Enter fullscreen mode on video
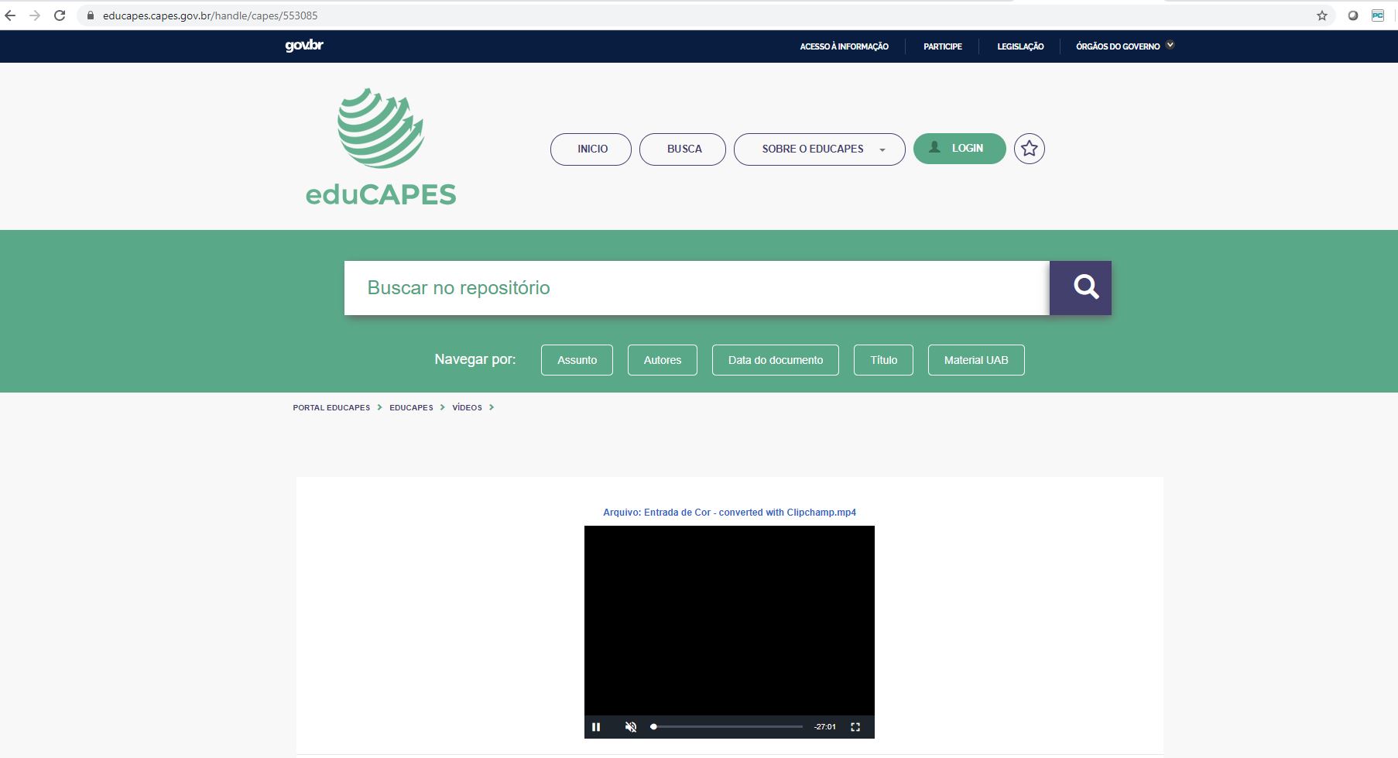 pyautogui.click(x=855, y=727)
